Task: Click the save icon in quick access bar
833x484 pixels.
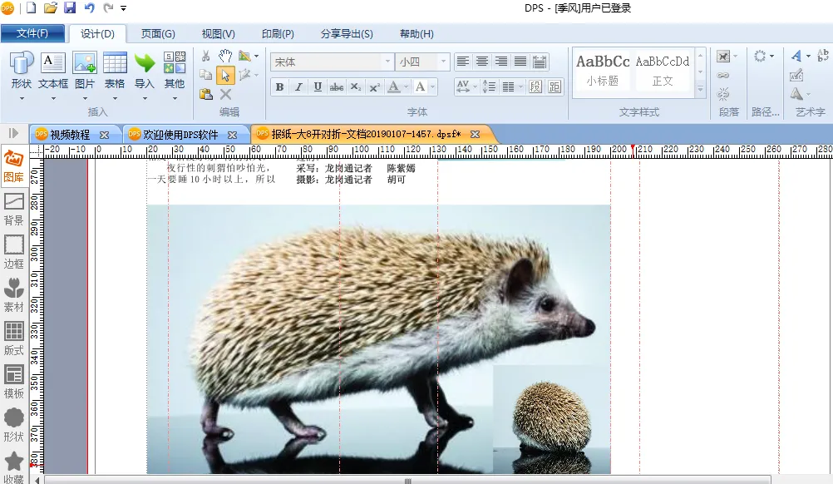Action: [70, 8]
